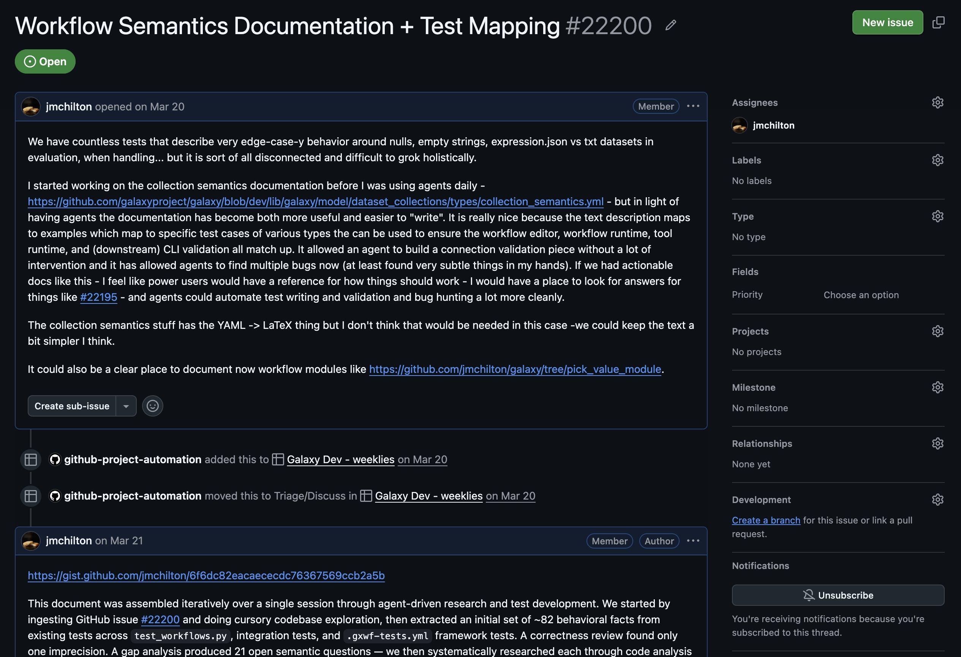Viewport: 961px width, 657px height.
Task: Copy issue link using the copy icon
Action: pyautogui.click(x=938, y=23)
